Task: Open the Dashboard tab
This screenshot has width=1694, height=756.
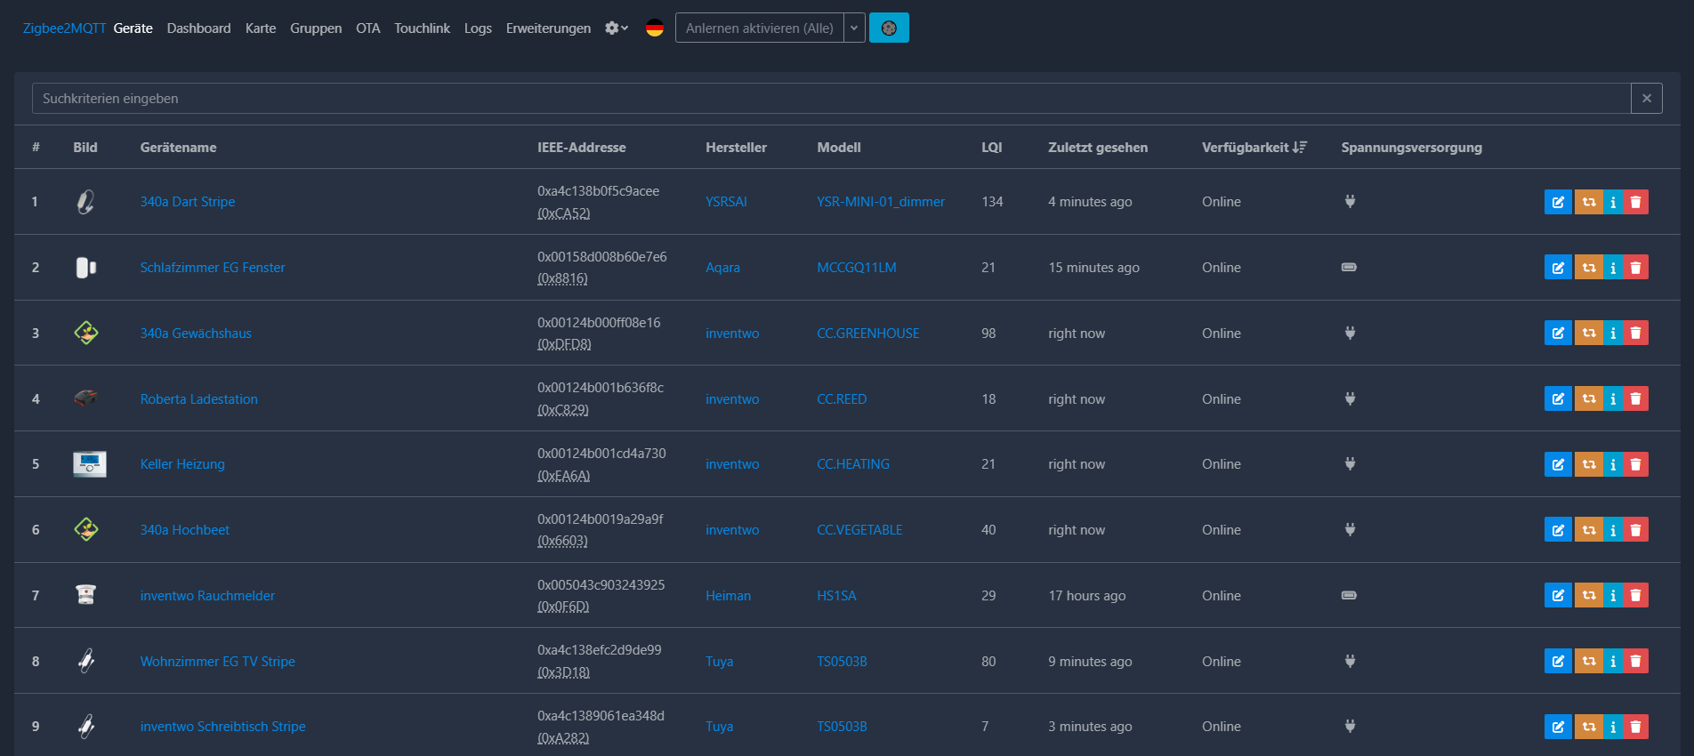Action: [198, 28]
